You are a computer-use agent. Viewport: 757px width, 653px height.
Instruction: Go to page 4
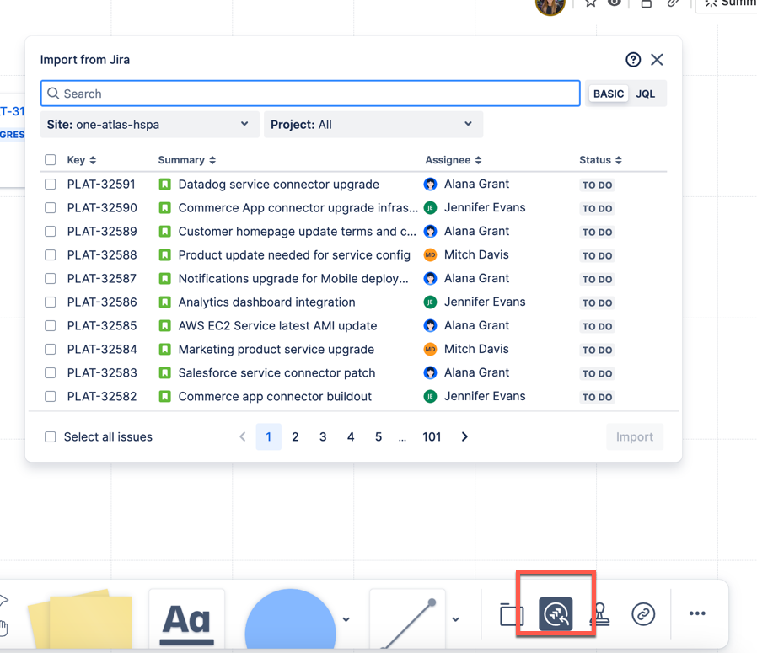pos(351,436)
